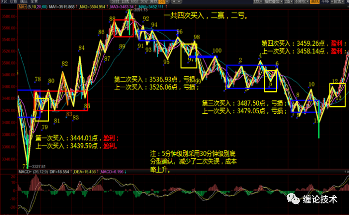Select the DIF=18.554 value label

click(x=59, y=172)
